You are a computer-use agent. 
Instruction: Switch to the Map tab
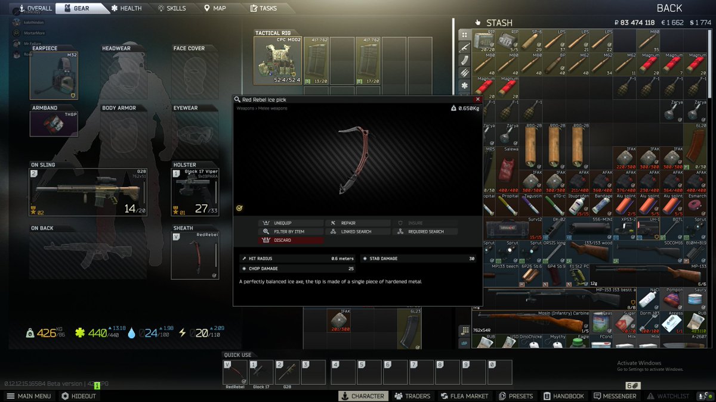pyautogui.click(x=215, y=8)
